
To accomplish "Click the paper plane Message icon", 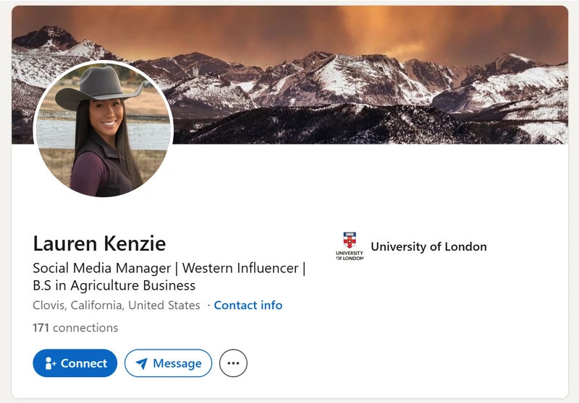I will [142, 363].
